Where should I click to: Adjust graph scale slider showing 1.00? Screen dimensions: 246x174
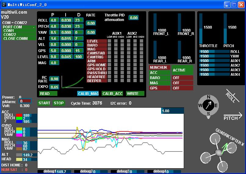(172, 111)
